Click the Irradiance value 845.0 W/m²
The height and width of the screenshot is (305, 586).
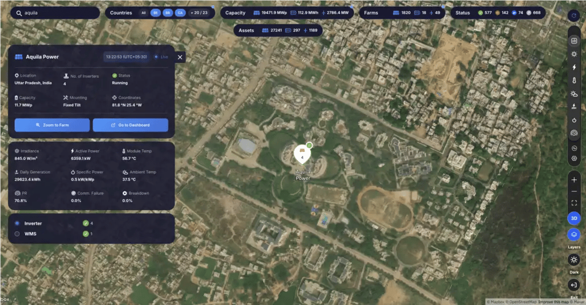pyautogui.click(x=26, y=158)
